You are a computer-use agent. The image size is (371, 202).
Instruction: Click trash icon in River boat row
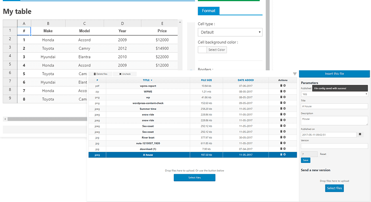click(281, 137)
